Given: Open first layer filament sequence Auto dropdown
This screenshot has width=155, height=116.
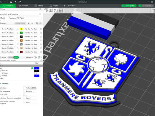Looking at the screenshot, I should click(x=30, y=98).
